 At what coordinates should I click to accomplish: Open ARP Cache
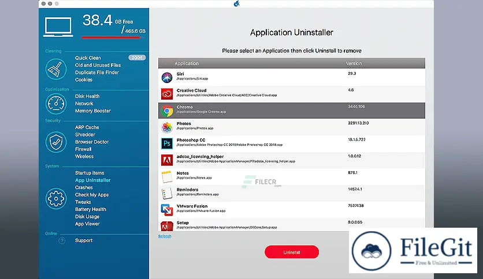click(x=87, y=127)
